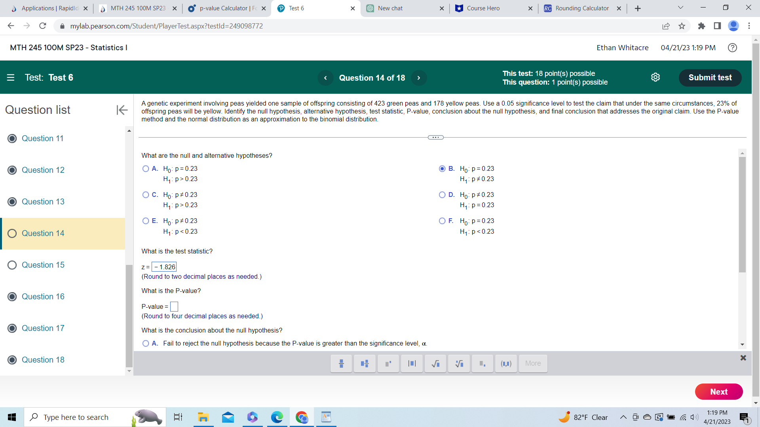Expand the collapsed question text ellipsis

click(x=435, y=138)
